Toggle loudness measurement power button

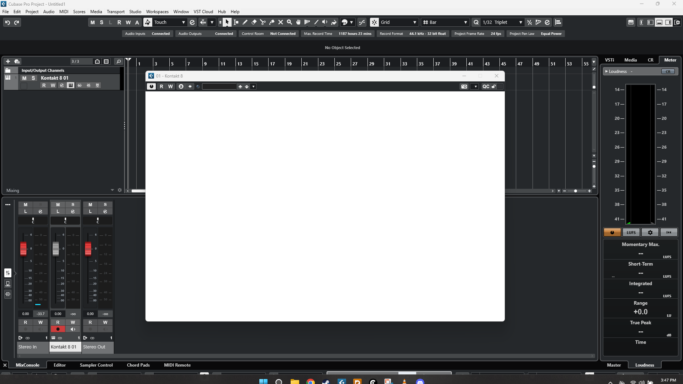[612, 232]
